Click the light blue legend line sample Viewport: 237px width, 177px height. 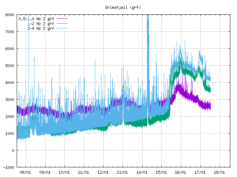pos(62,28)
